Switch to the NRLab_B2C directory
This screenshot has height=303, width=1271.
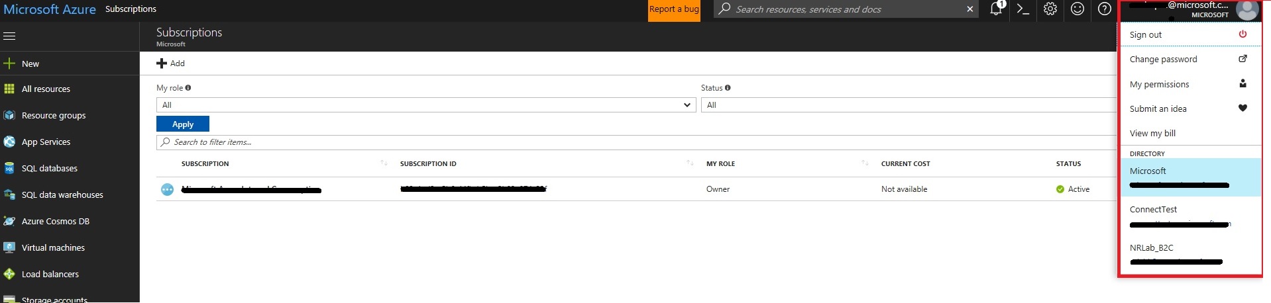(1190, 254)
